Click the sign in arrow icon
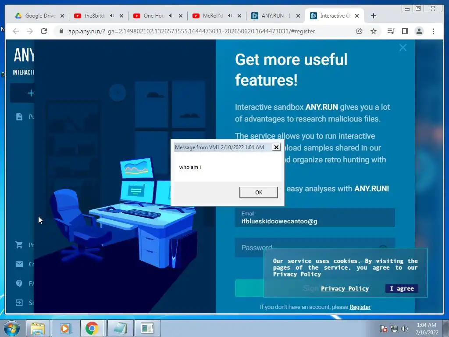The width and height of the screenshot is (449, 337). 19,303
